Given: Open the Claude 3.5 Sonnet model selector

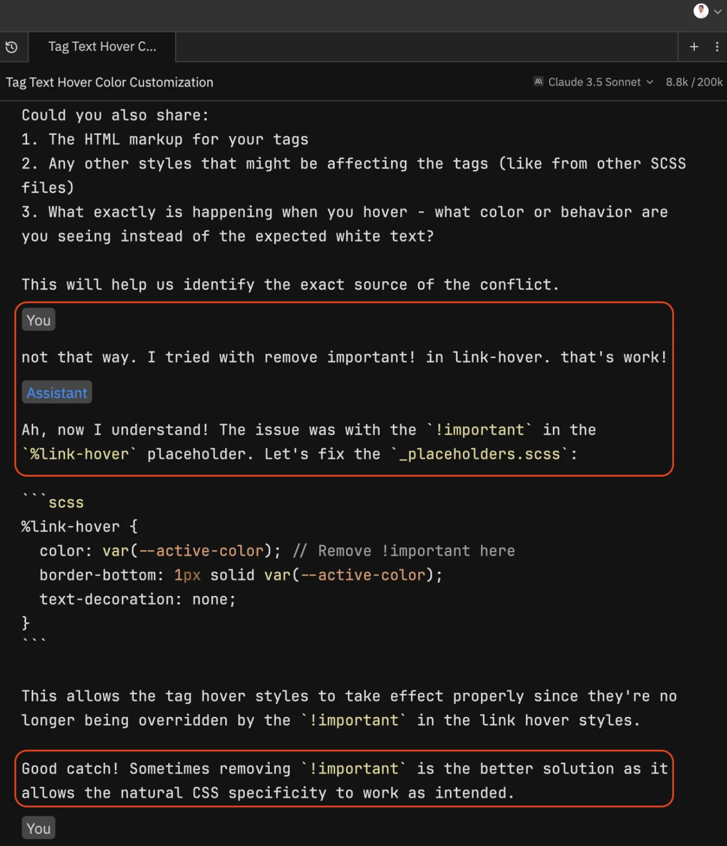Looking at the screenshot, I should coord(594,82).
